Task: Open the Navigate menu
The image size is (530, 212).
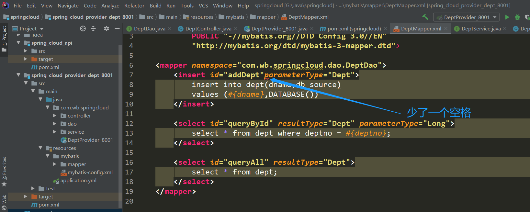Action: (68, 6)
